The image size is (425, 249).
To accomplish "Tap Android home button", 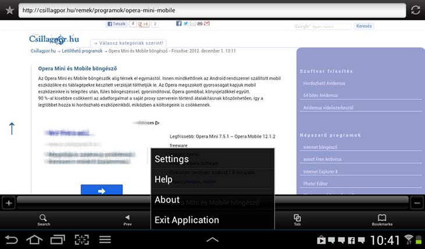I will coord(34,240).
